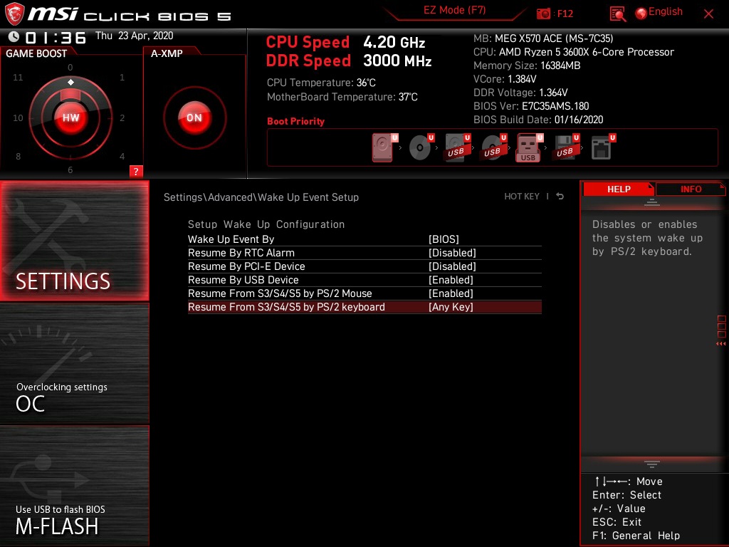729x547 pixels.
Task: Click the MB: MEG X570 ACE info line
Action: [x=543, y=38]
